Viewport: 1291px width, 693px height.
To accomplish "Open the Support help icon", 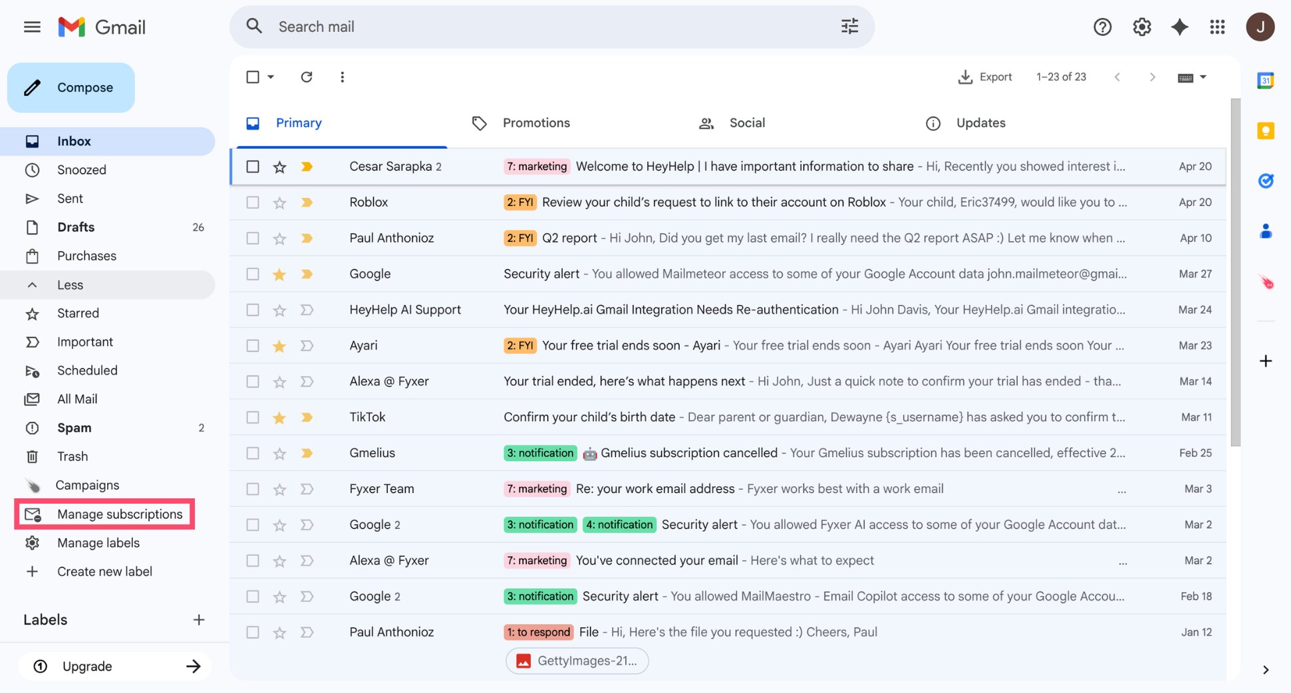I will (1102, 27).
